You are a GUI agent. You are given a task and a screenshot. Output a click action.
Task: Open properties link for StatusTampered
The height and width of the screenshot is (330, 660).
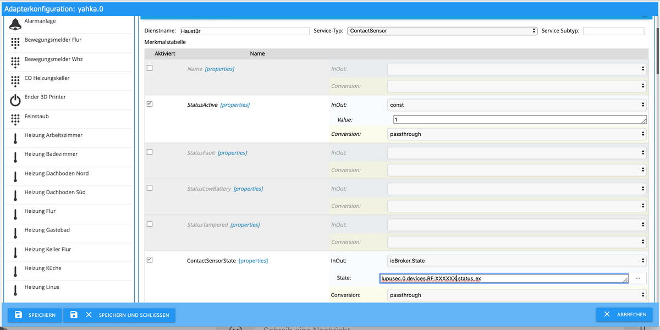[x=245, y=224]
